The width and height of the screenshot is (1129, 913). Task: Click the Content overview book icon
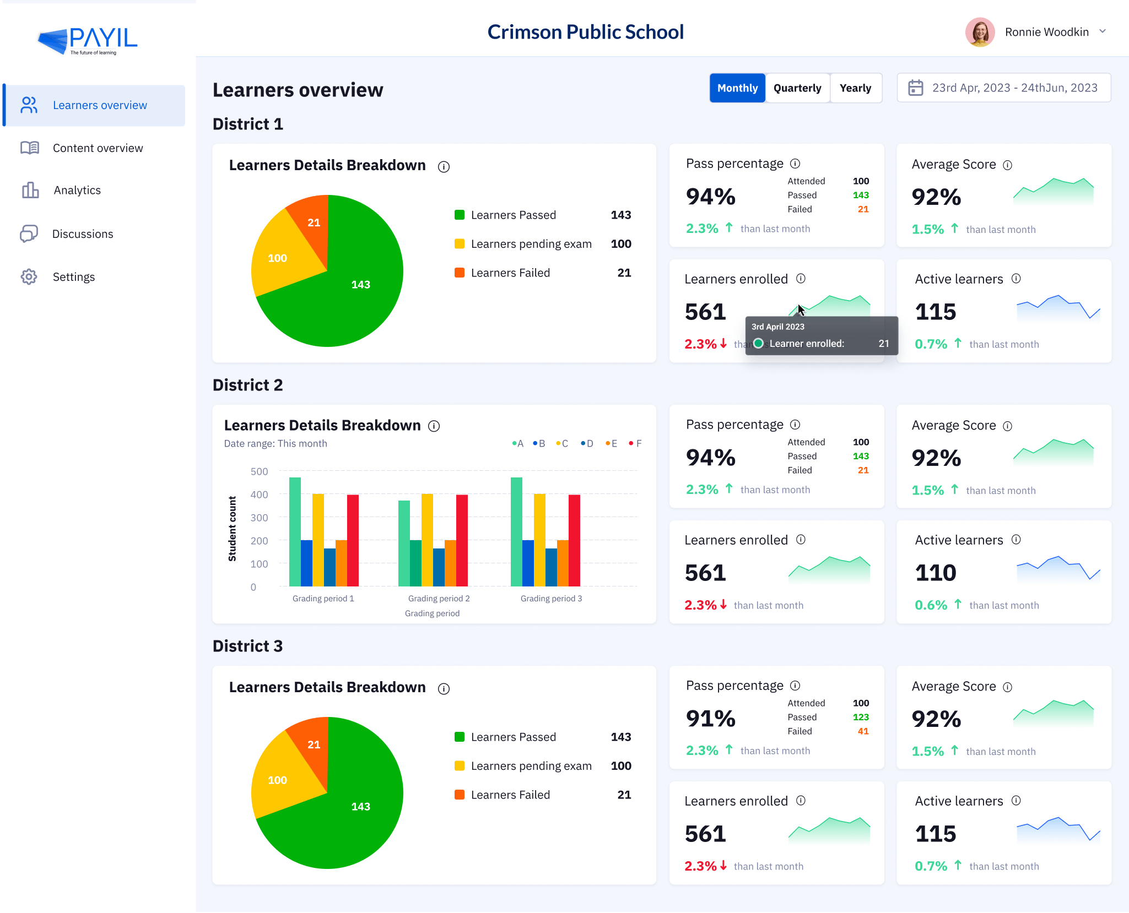(x=30, y=148)
